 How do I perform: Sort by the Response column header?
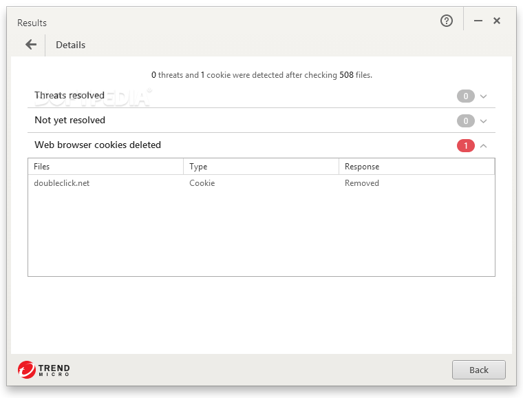(x=416, y=167)
